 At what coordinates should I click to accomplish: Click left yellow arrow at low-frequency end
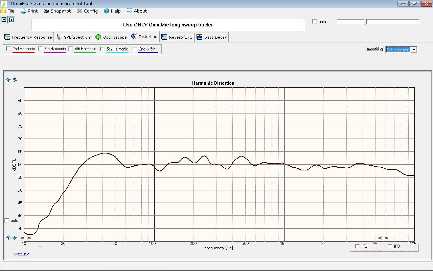coord(23,238)
